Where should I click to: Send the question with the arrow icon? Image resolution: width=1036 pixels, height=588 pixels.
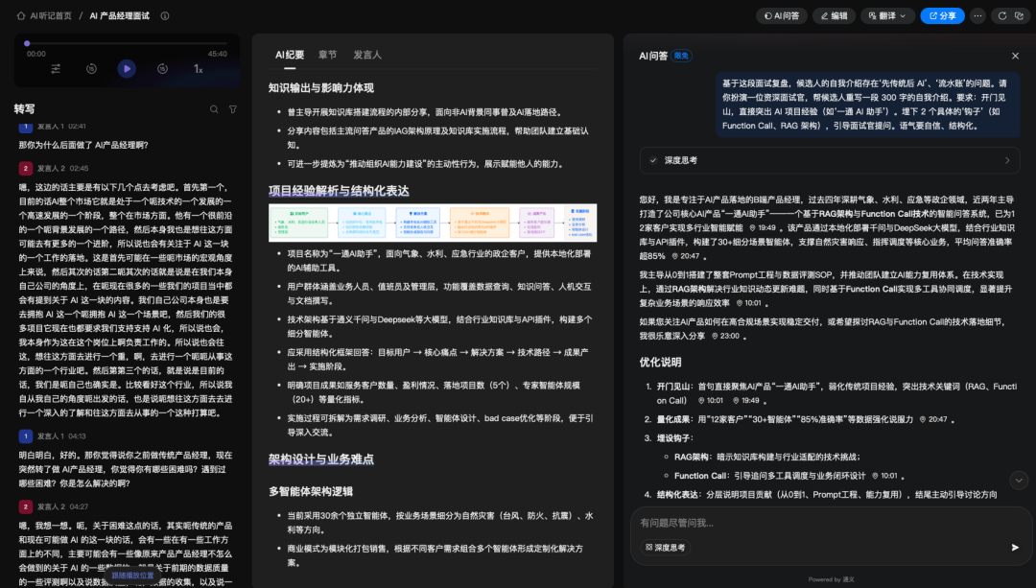click(x=1015, y=547)
